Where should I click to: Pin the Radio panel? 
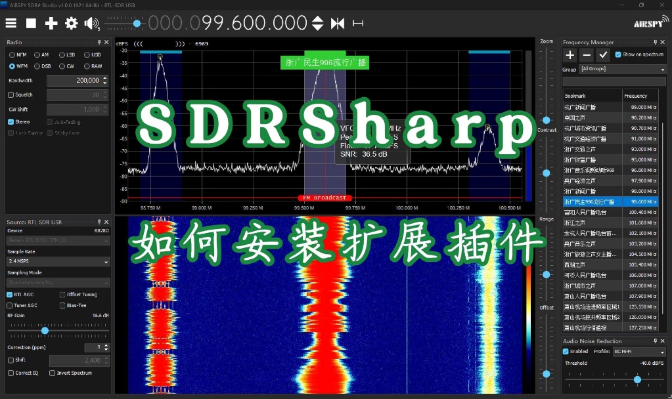(x=99, y=42)
